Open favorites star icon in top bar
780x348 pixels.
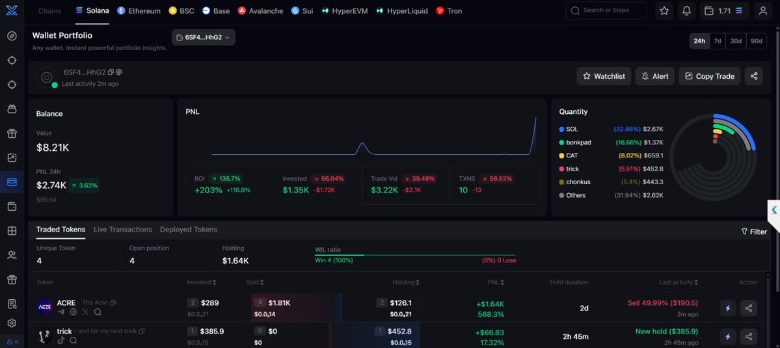pyautogui.click(x=664, y=10)
